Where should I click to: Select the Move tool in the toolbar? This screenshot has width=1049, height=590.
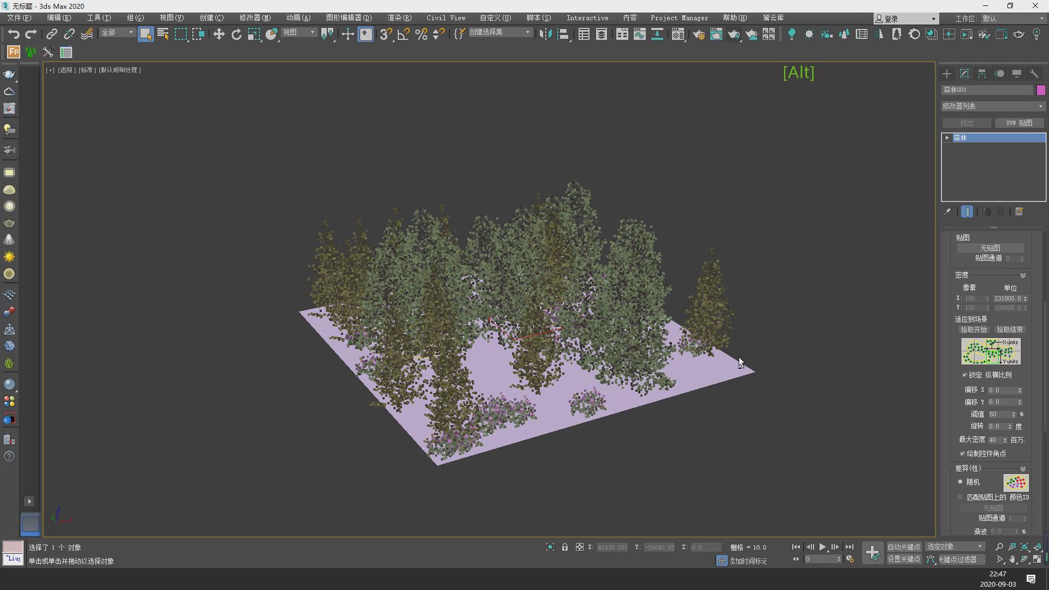(x=219, y=34)
